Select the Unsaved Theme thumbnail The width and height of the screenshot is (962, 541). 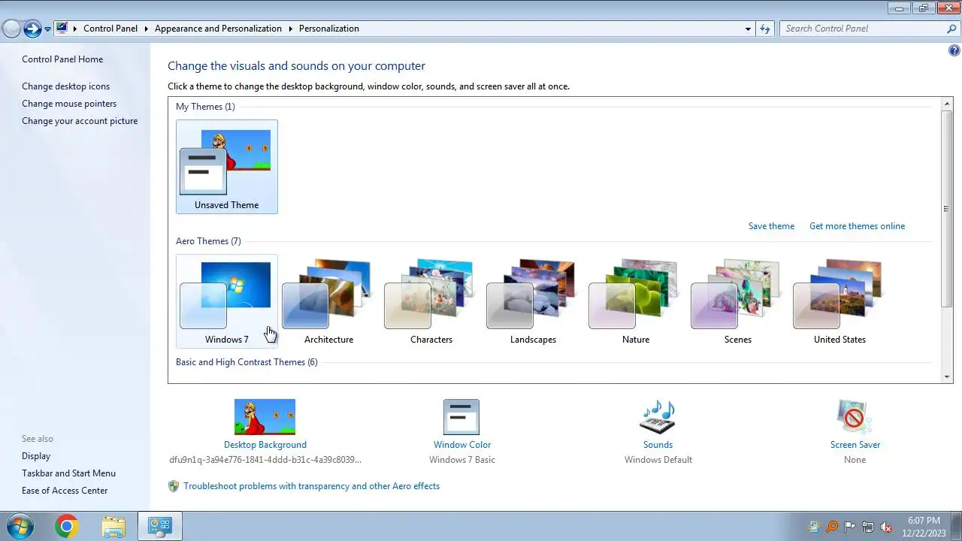pyautogui.click(x=226, y=167)
